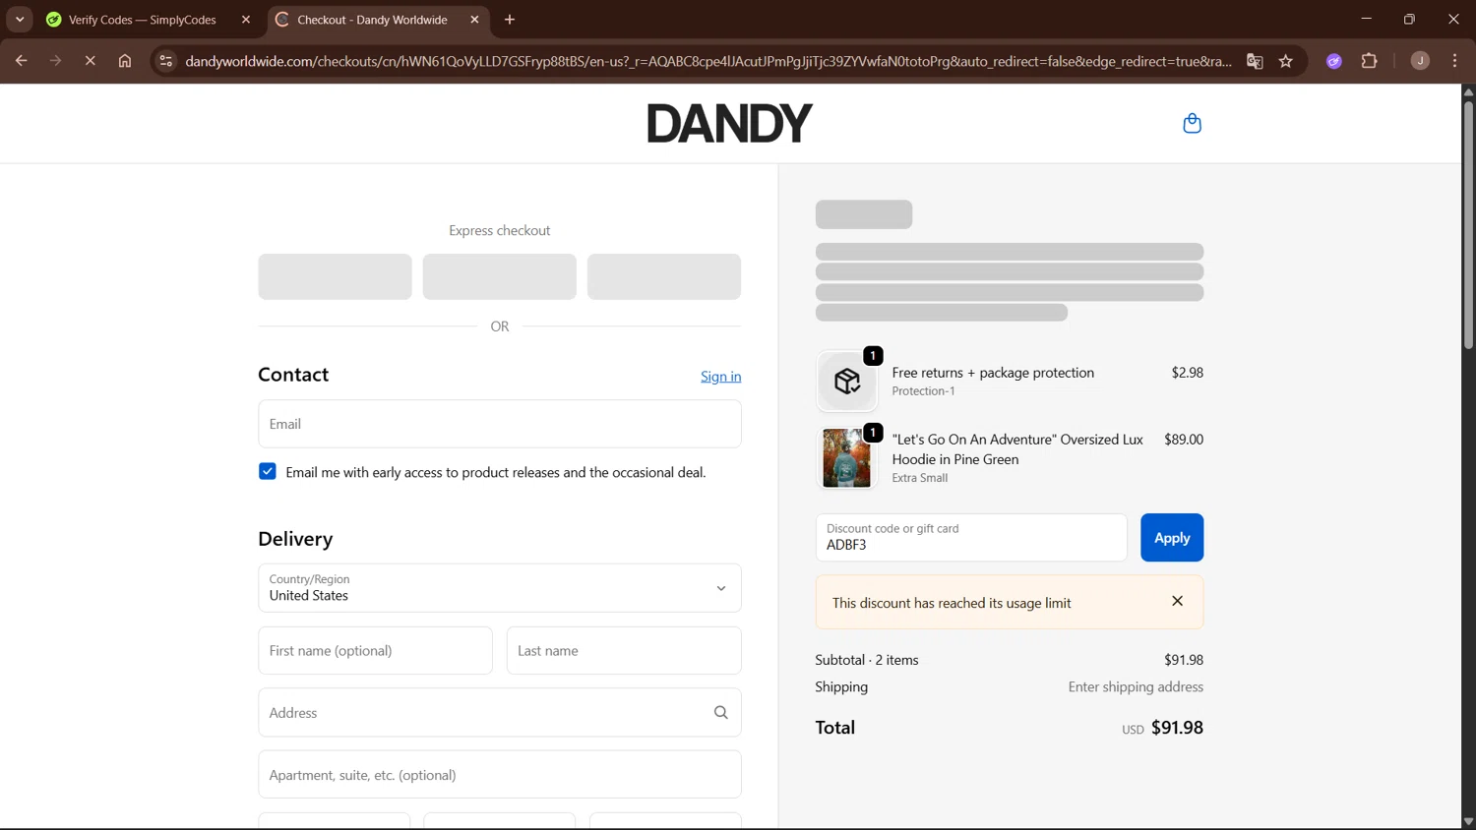The width and height of the screenshot is (1476, 830).
Task: Focus the Address input field
Action: tap(500, 713)
